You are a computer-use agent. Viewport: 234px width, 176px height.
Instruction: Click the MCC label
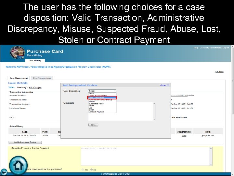(x=12, y=117)
